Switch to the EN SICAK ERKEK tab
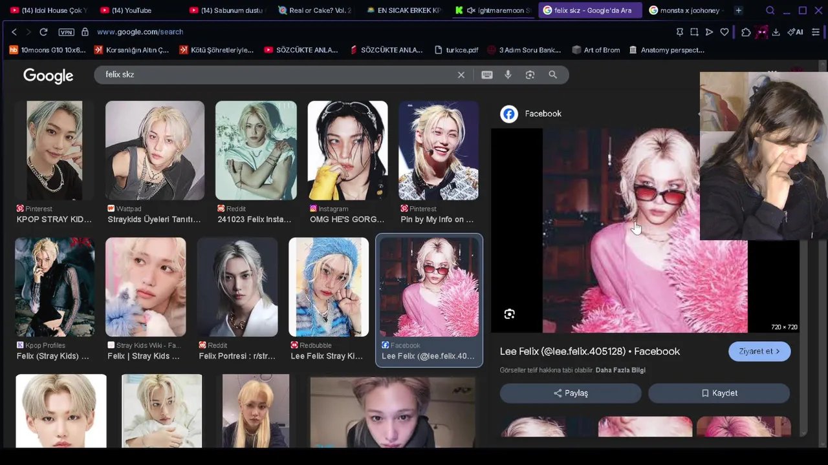828x465 pixels. (x=403, y=10)
